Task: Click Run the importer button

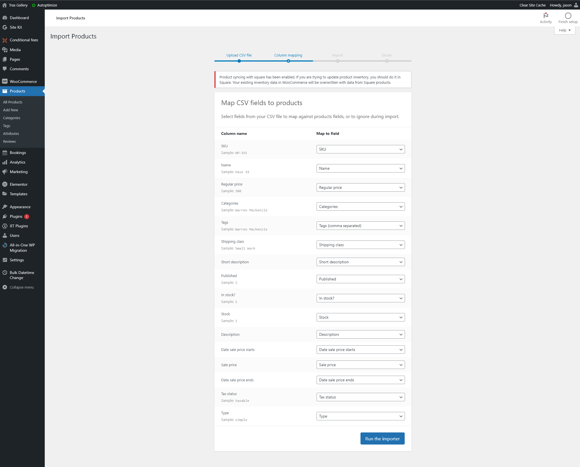Action: [382, 439]
